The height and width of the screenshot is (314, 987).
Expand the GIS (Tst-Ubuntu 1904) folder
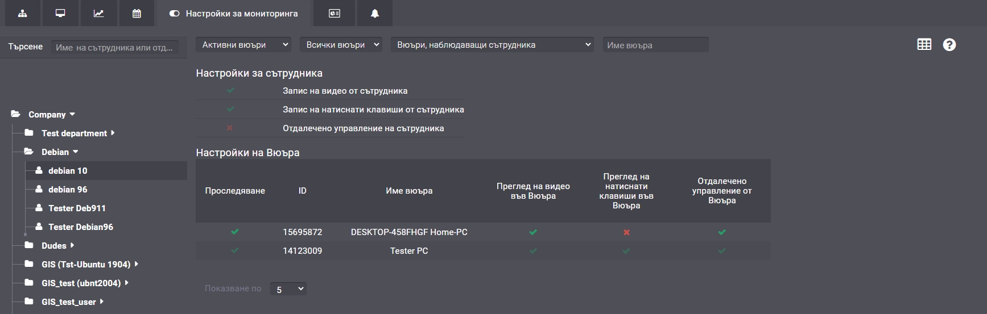tap(137, 264)
